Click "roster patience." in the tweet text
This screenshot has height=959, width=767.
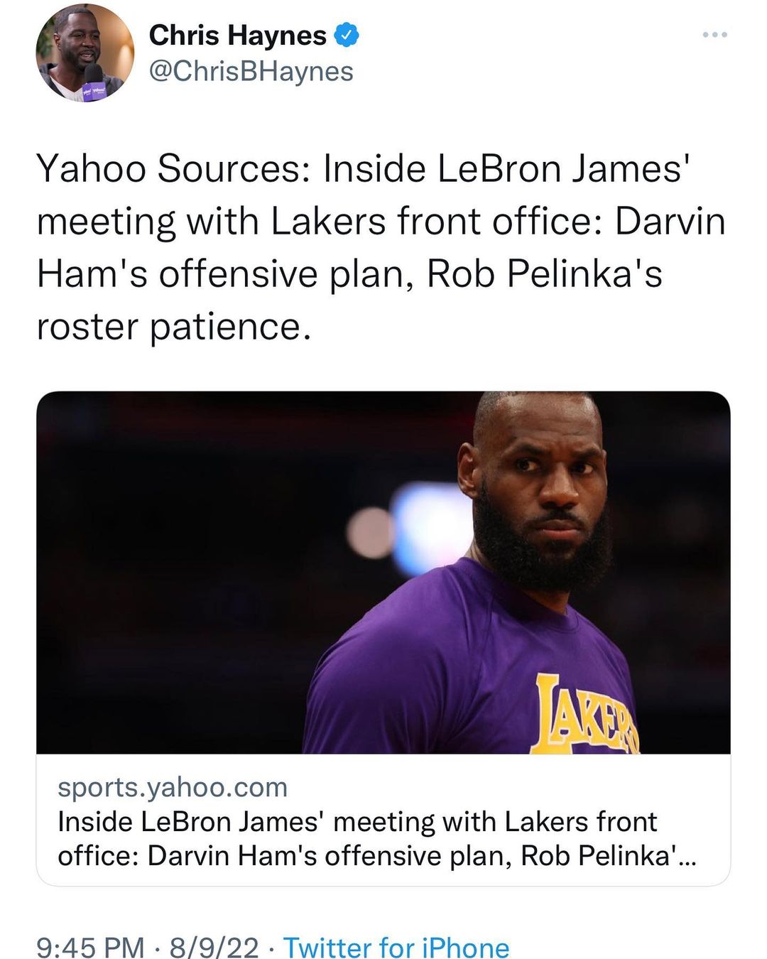pyautogui.click(x=174, y=327)
